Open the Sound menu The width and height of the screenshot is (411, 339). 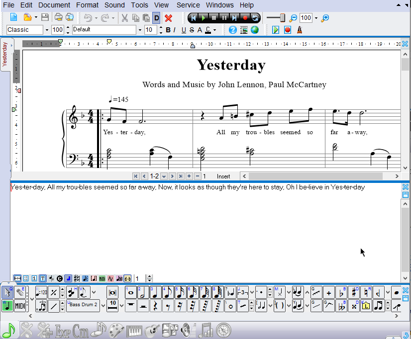point(114,5)
